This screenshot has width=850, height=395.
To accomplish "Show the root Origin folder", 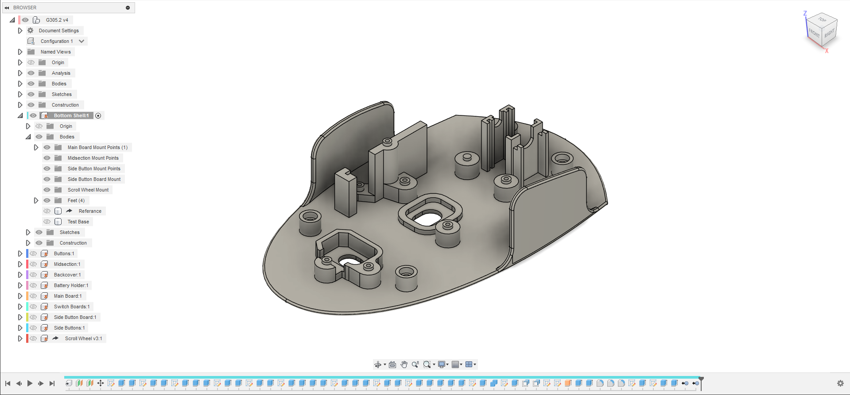I will 31,62.
